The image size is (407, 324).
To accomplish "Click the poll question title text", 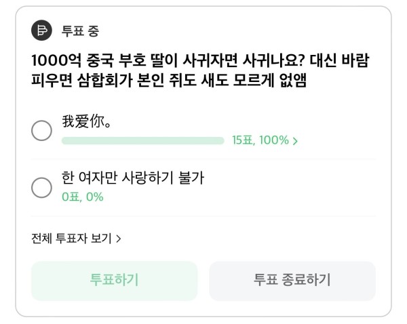I will [200, 70].
